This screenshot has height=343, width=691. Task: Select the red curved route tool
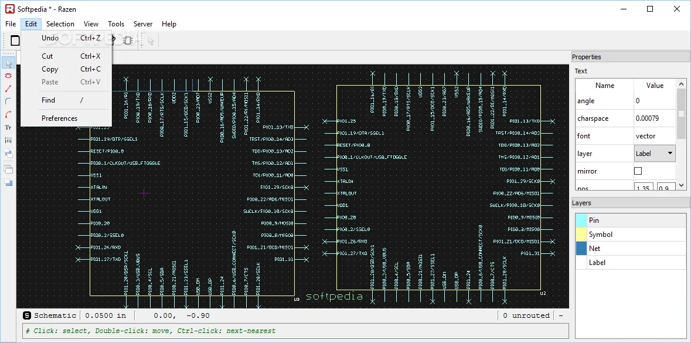click(8, 114)
